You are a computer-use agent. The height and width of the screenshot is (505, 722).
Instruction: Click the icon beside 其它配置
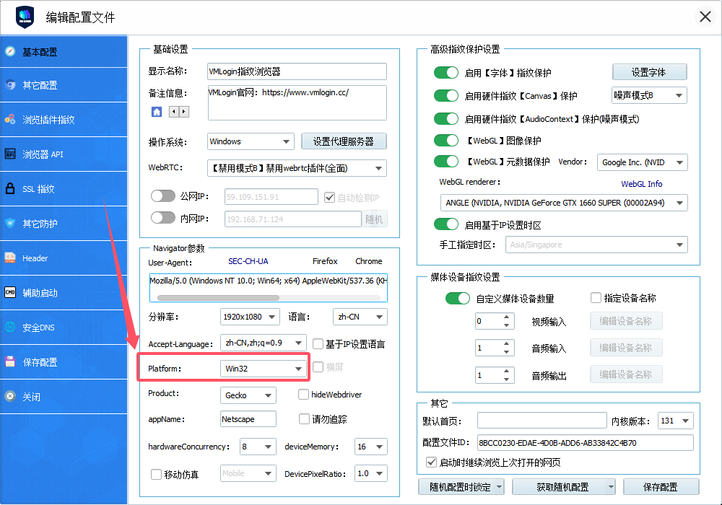(10, 85)
